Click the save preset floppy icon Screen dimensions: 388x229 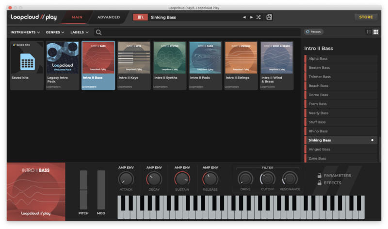[269, 17]
